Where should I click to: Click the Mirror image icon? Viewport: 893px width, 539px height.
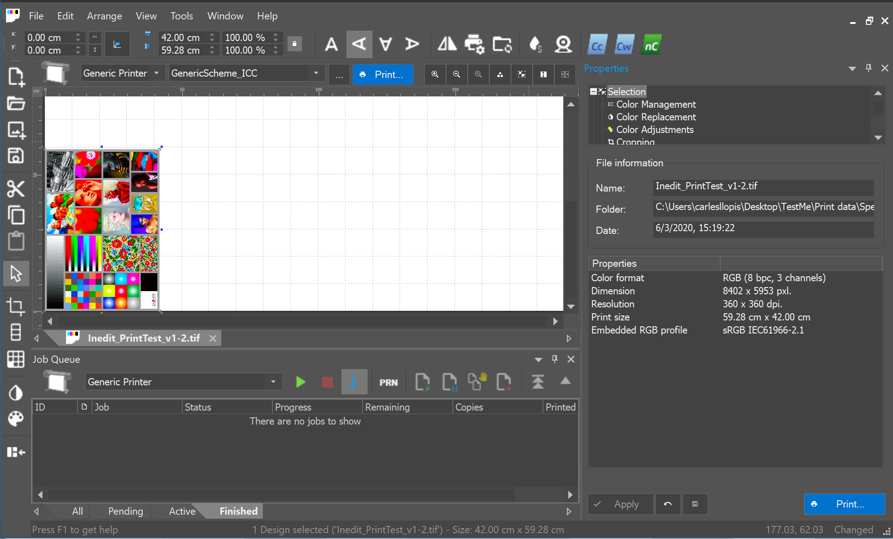click(x=447, y=44)
